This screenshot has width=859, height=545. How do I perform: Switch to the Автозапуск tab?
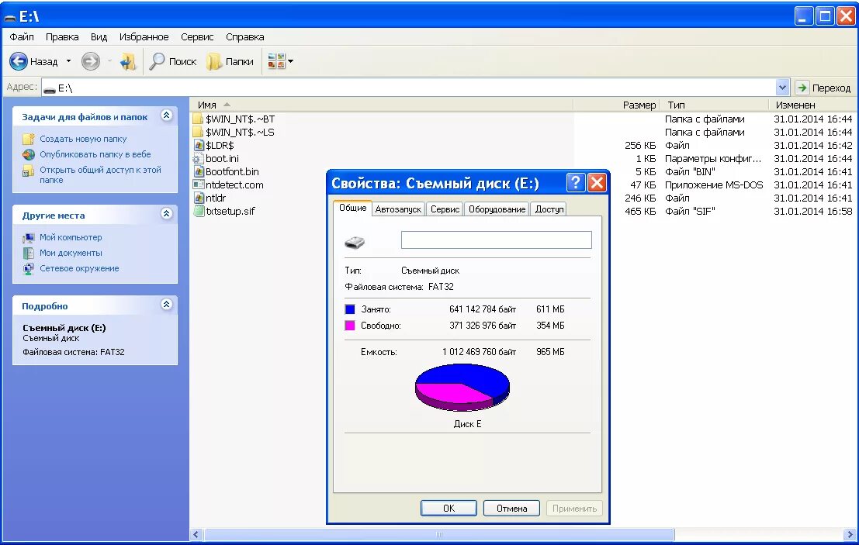pos(398,209)
